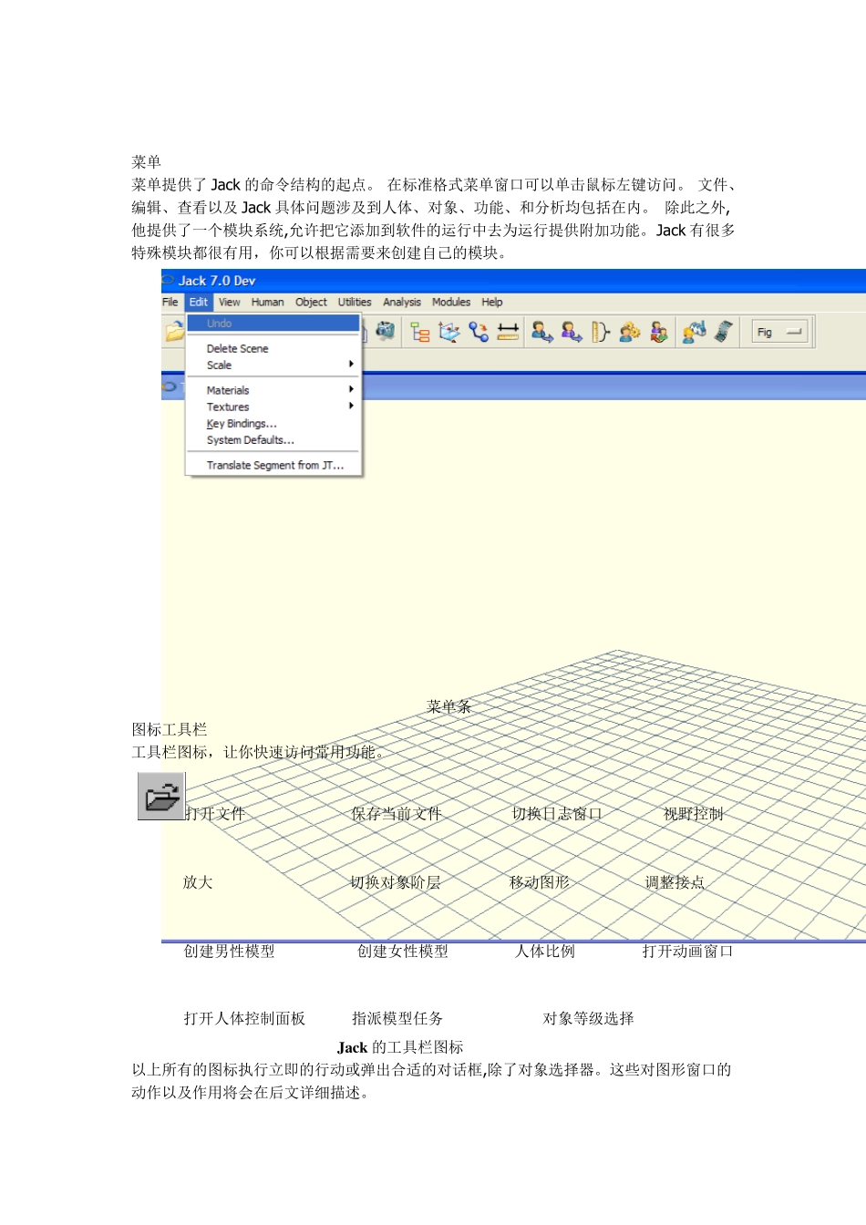Screen dimensions: 866x1225
Task: Click the Edit menu title
Action: (199, 303)
